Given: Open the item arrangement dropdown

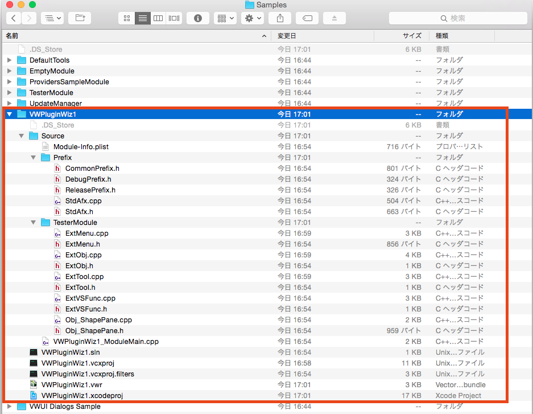Looking at the screenshot, I should point(225,18).
